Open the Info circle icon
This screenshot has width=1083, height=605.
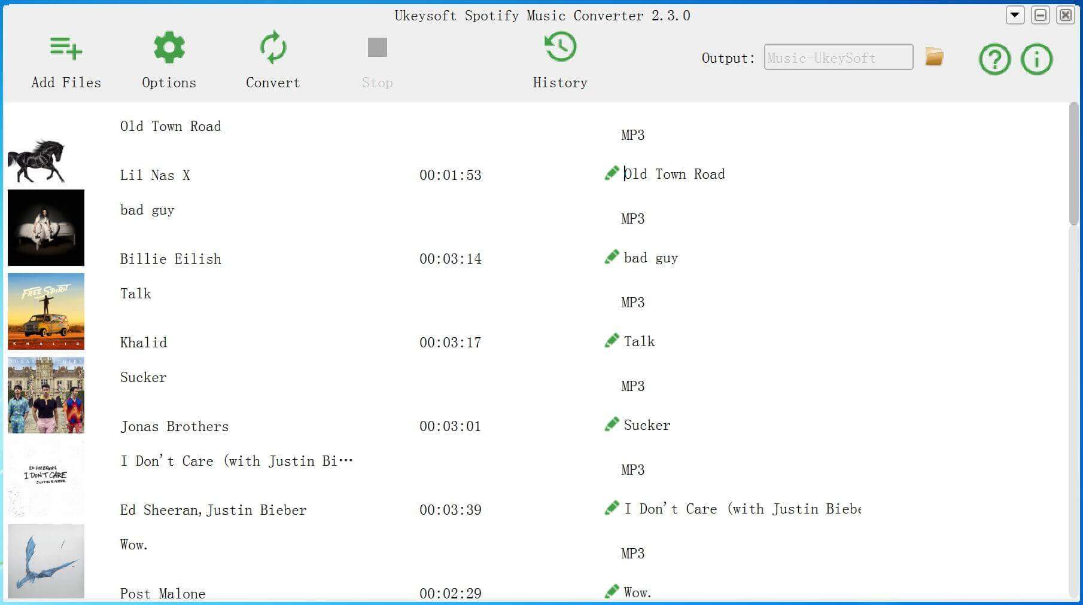click(1036, 59)
